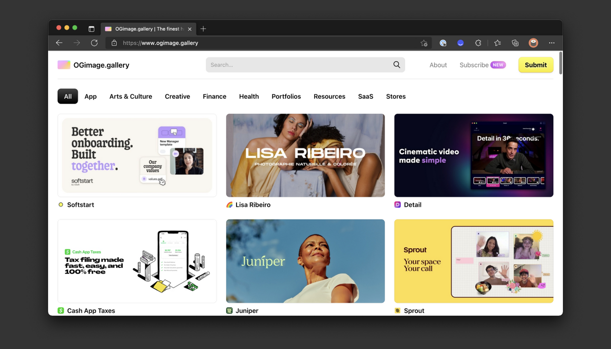Open the extensions puzzle icon

[x=478, y=43]
